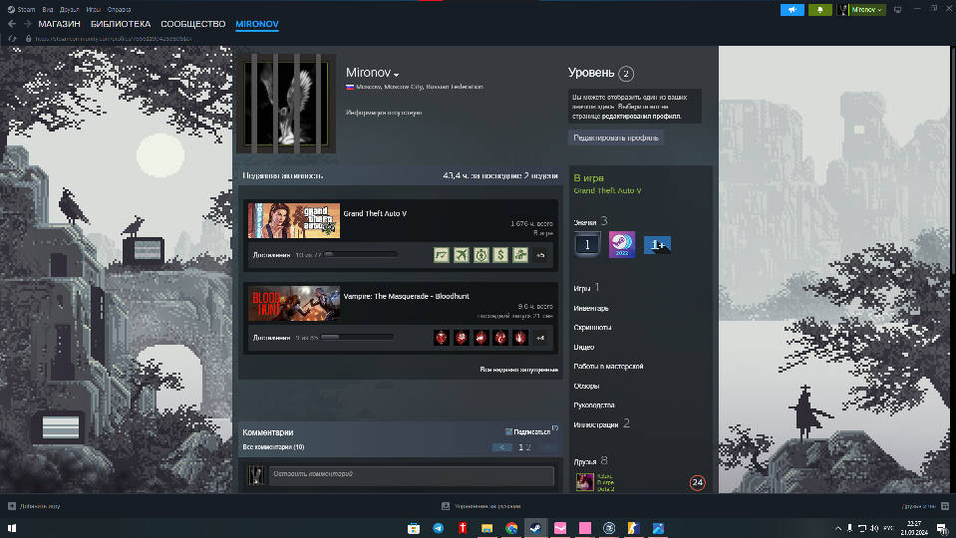Open Vampire: The Masquerade - Bloodhunt link
The image size is (956, 538).
[406, 296]
